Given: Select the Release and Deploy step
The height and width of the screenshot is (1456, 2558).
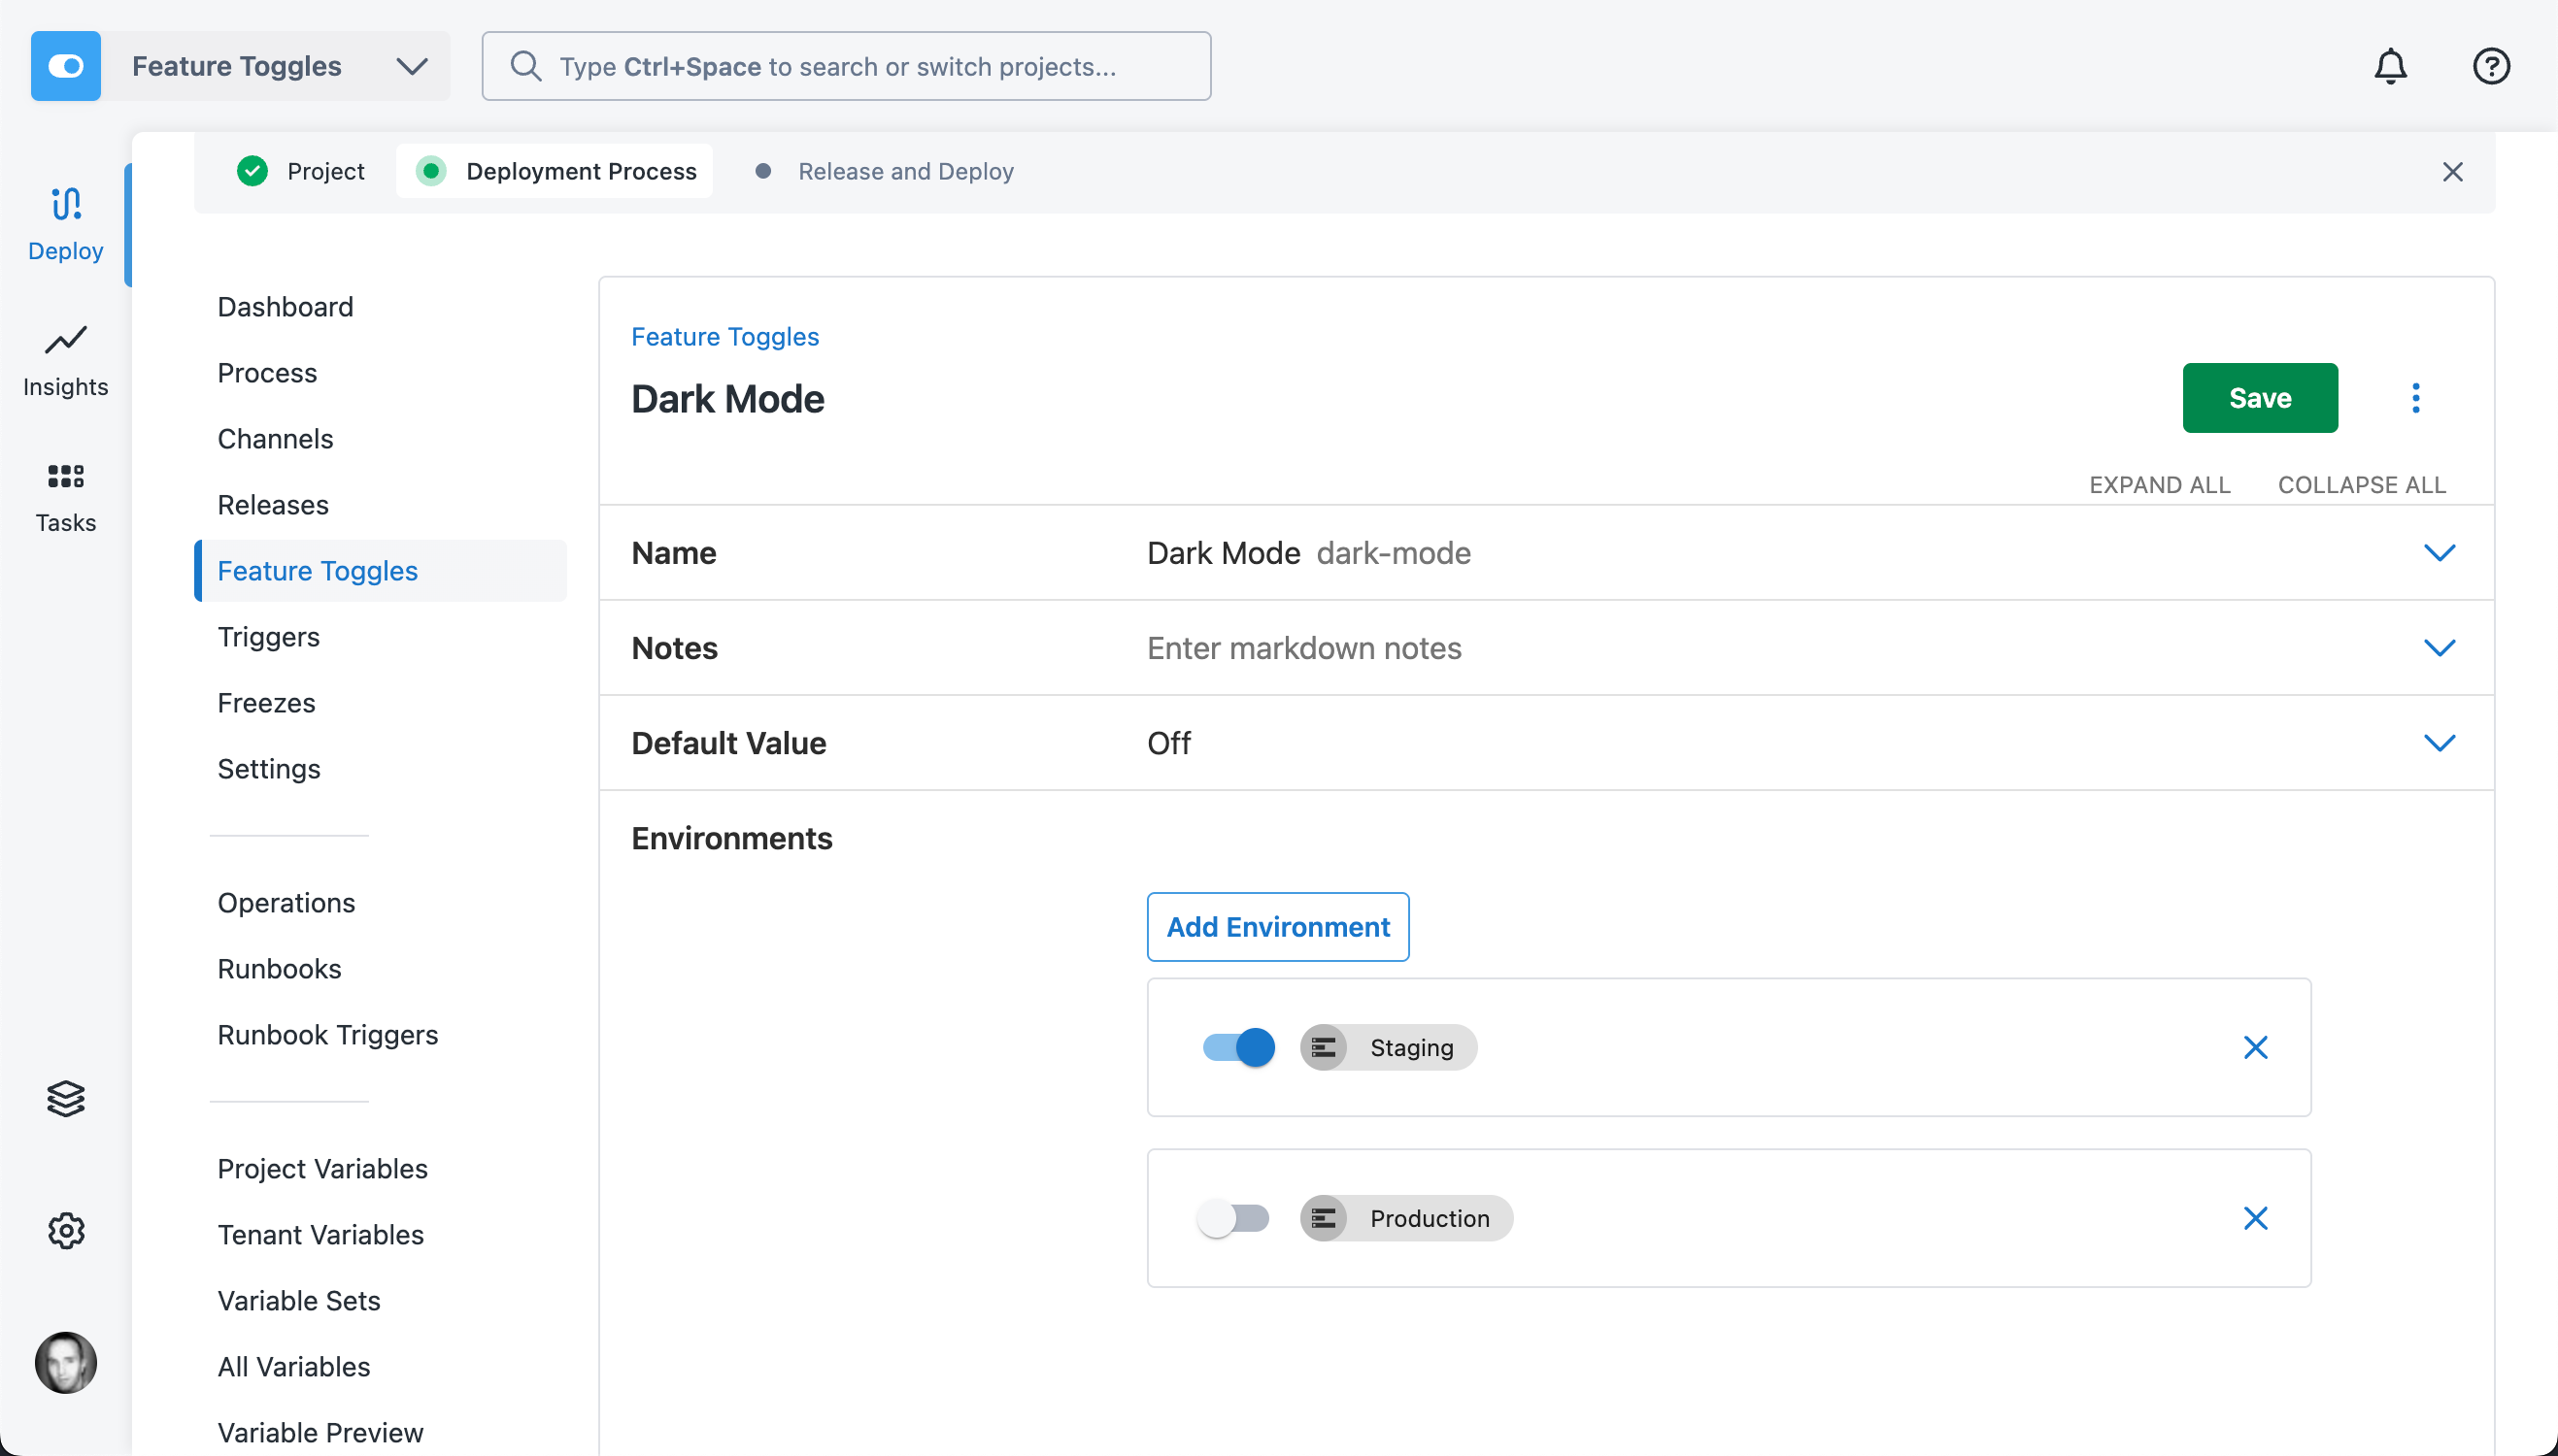Looking at the screenshot, I should 885,171.
